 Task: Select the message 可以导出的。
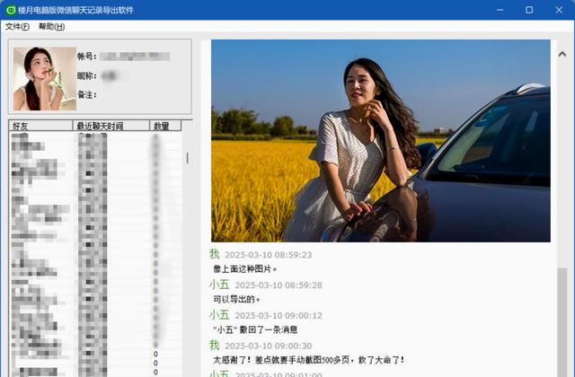click(x=236, y=299)
